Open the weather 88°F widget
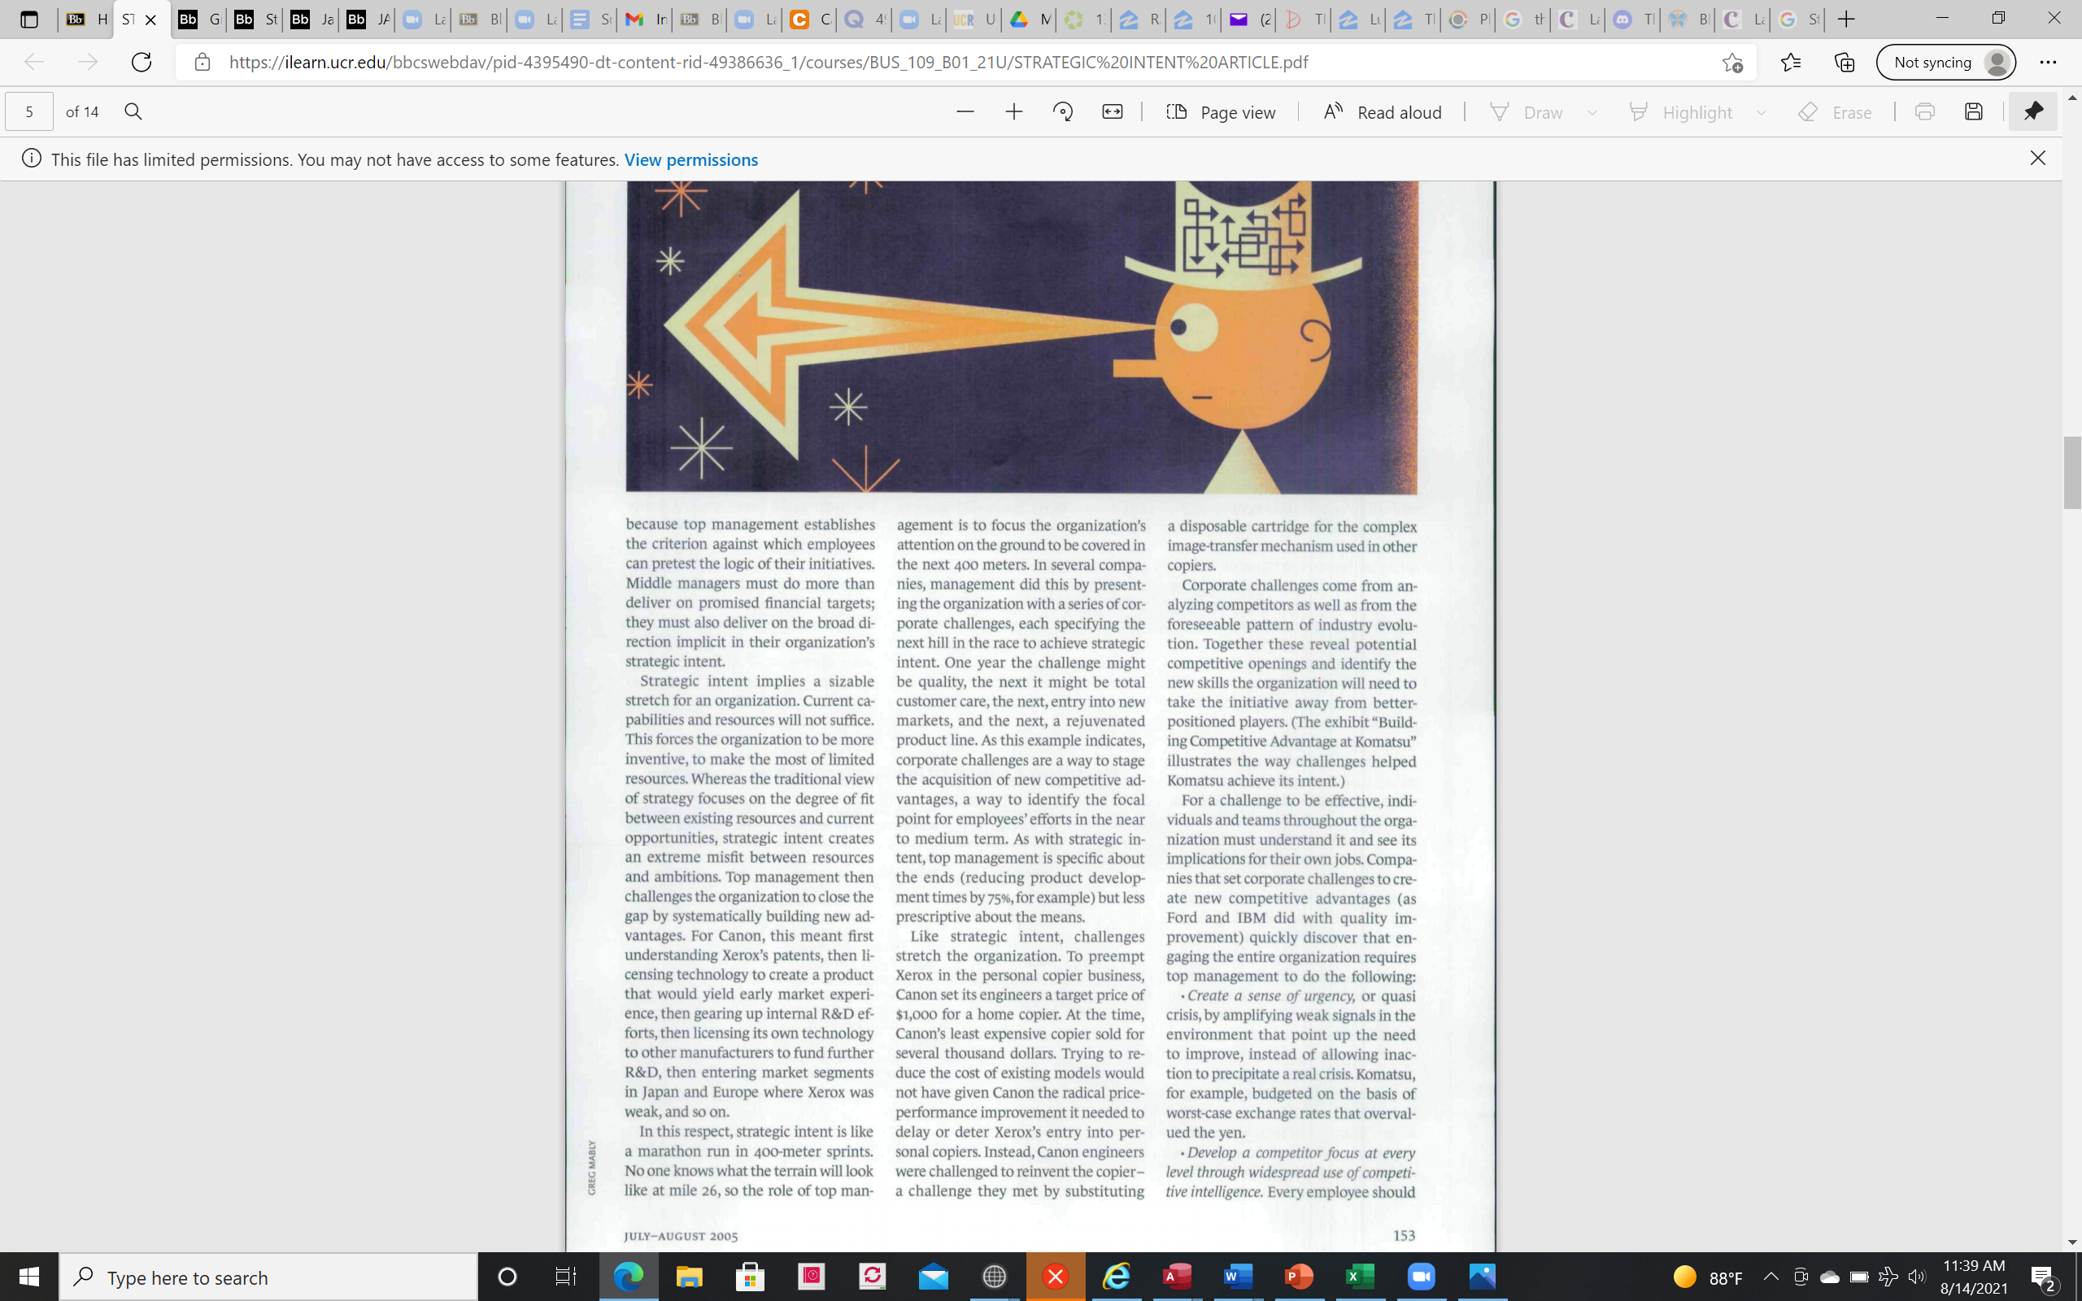Image resolution: width=2082 pixels, height=1301 pixels. click(1709, 1277)
